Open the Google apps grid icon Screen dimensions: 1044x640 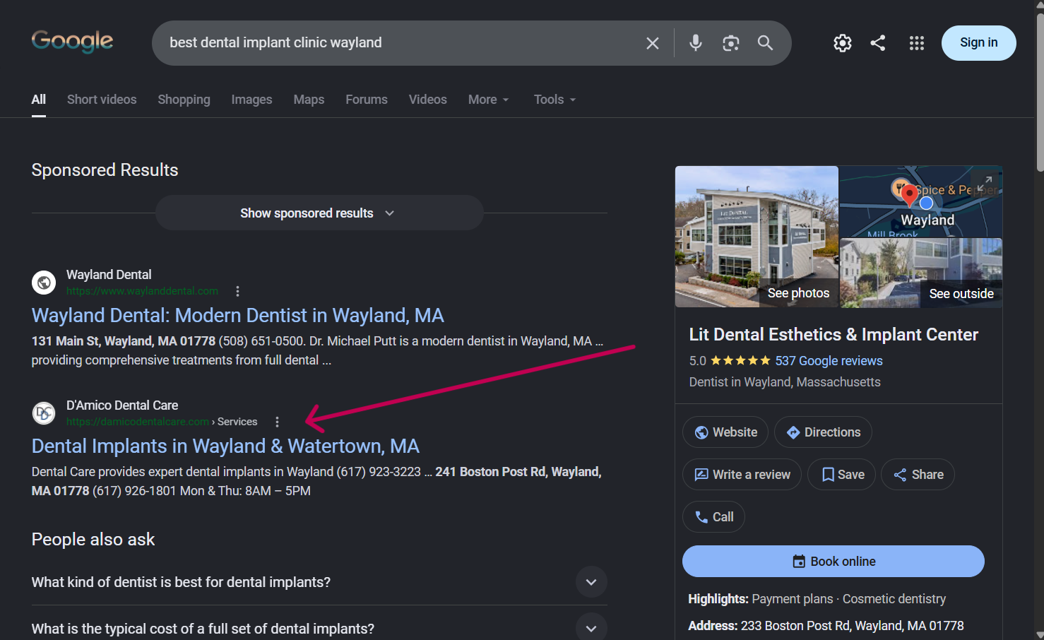pos(917,43)
